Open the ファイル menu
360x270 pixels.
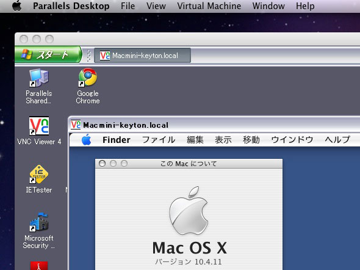tap(159, 140)
